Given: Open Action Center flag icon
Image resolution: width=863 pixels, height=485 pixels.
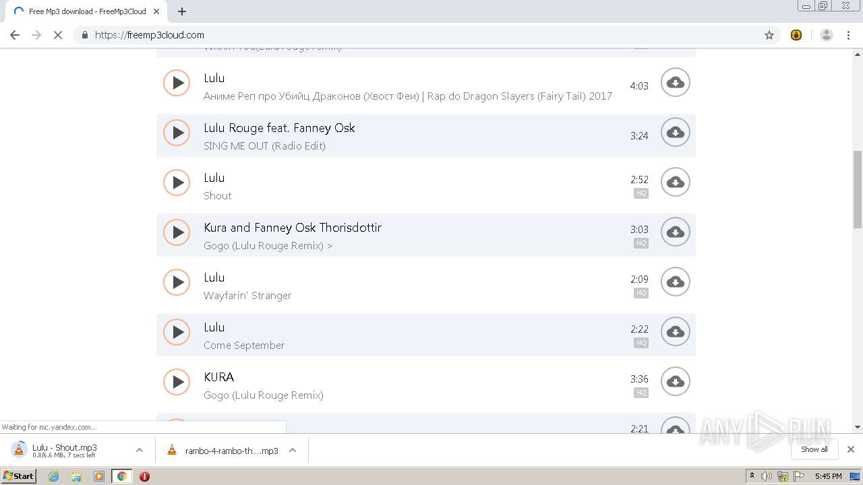Looking at the screenshot, I should [x=799, y=476].
